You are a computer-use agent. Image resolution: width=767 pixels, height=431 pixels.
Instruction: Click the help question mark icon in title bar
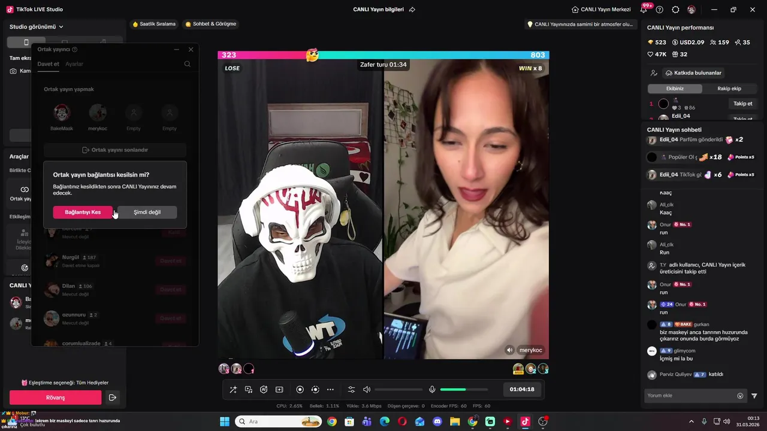point(660,10)
